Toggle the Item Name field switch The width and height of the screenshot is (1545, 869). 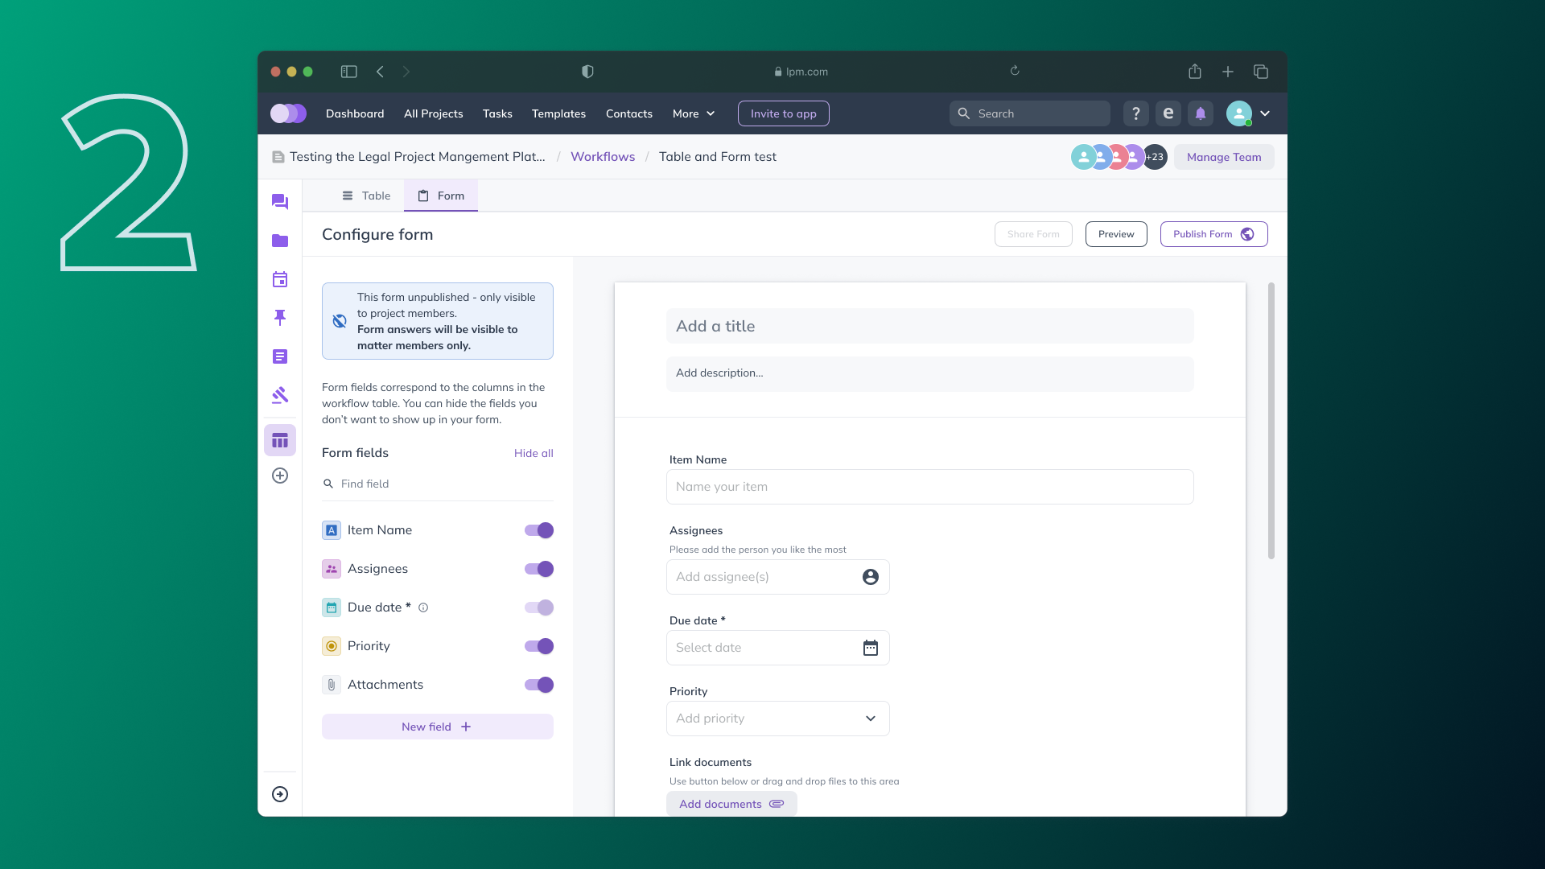[539, 530]
